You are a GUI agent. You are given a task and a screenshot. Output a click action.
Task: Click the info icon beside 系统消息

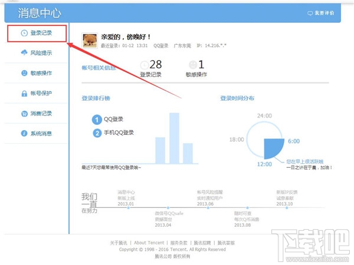(x=24, y=134)
